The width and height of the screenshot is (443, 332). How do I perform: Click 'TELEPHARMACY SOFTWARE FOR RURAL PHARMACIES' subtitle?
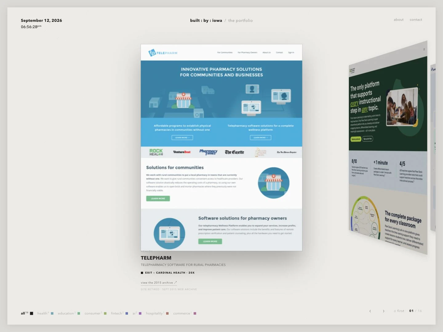(183, 265)
